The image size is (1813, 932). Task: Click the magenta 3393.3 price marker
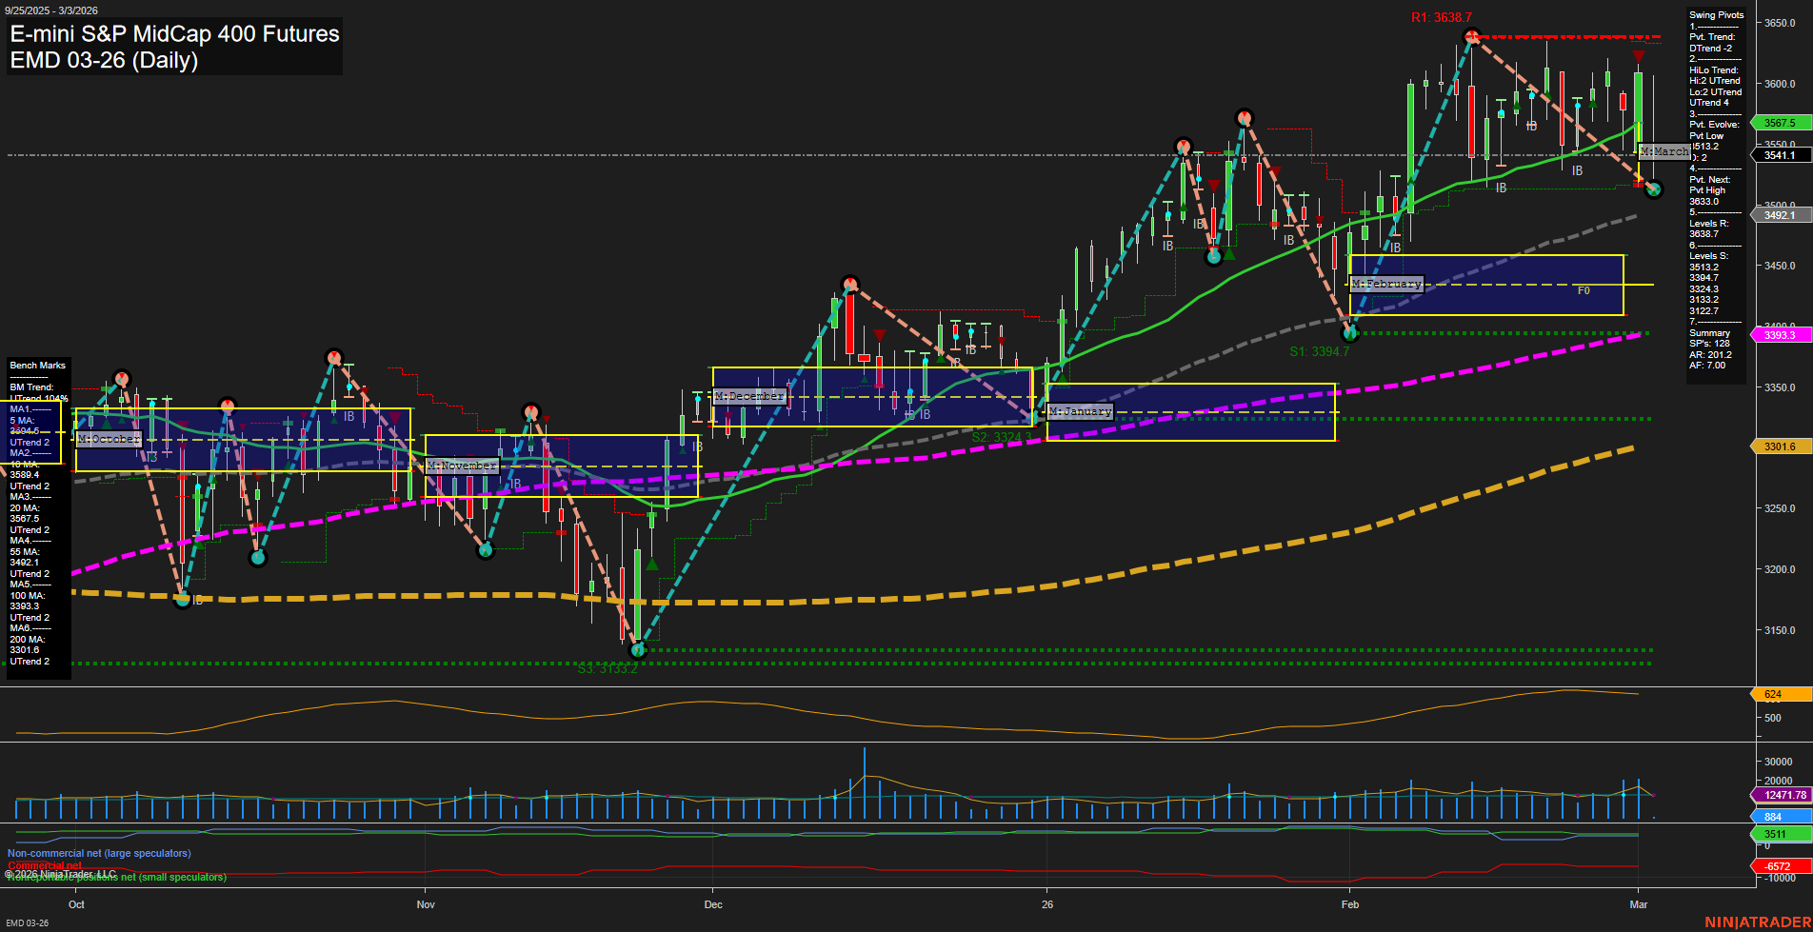click(x=1780, y=335)
